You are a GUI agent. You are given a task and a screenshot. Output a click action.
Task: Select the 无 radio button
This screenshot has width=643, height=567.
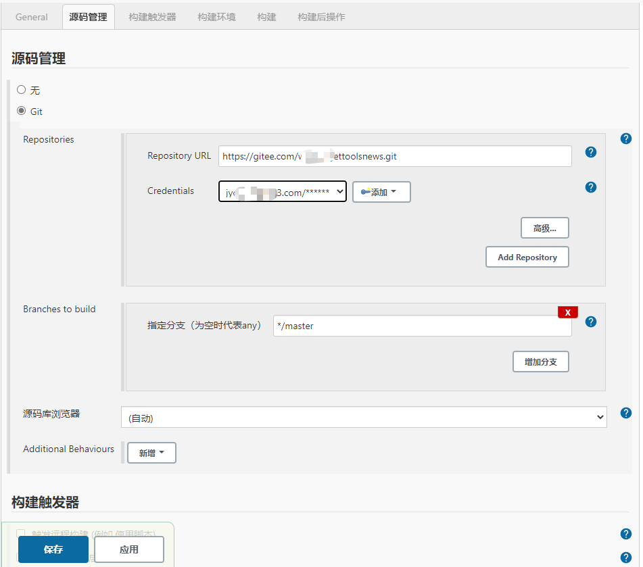(x=22, y=90)
